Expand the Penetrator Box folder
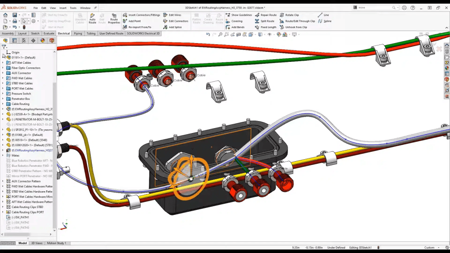Viewport: 450px width, 253px height. pyautogui.click(x=3, y=99)
